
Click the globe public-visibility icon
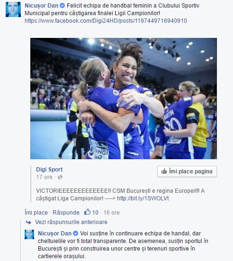(x=60, y=177)
